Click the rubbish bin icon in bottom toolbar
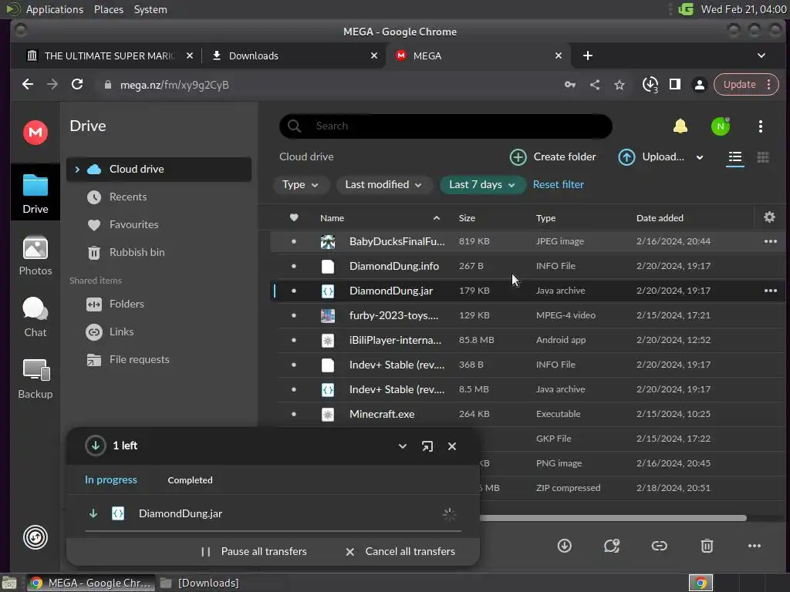Screen dimensions: 790x592 (x=707, y=546)
